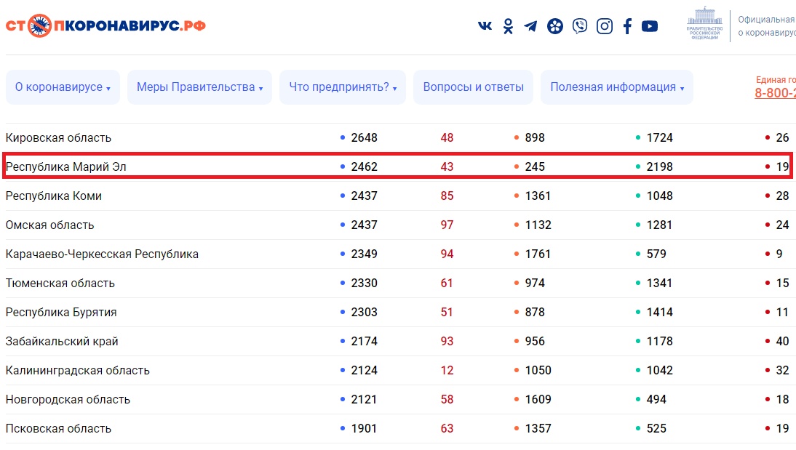Click the 'Кировская область' region name
This screenshot has height=450, width=796.
click(58, 137)
